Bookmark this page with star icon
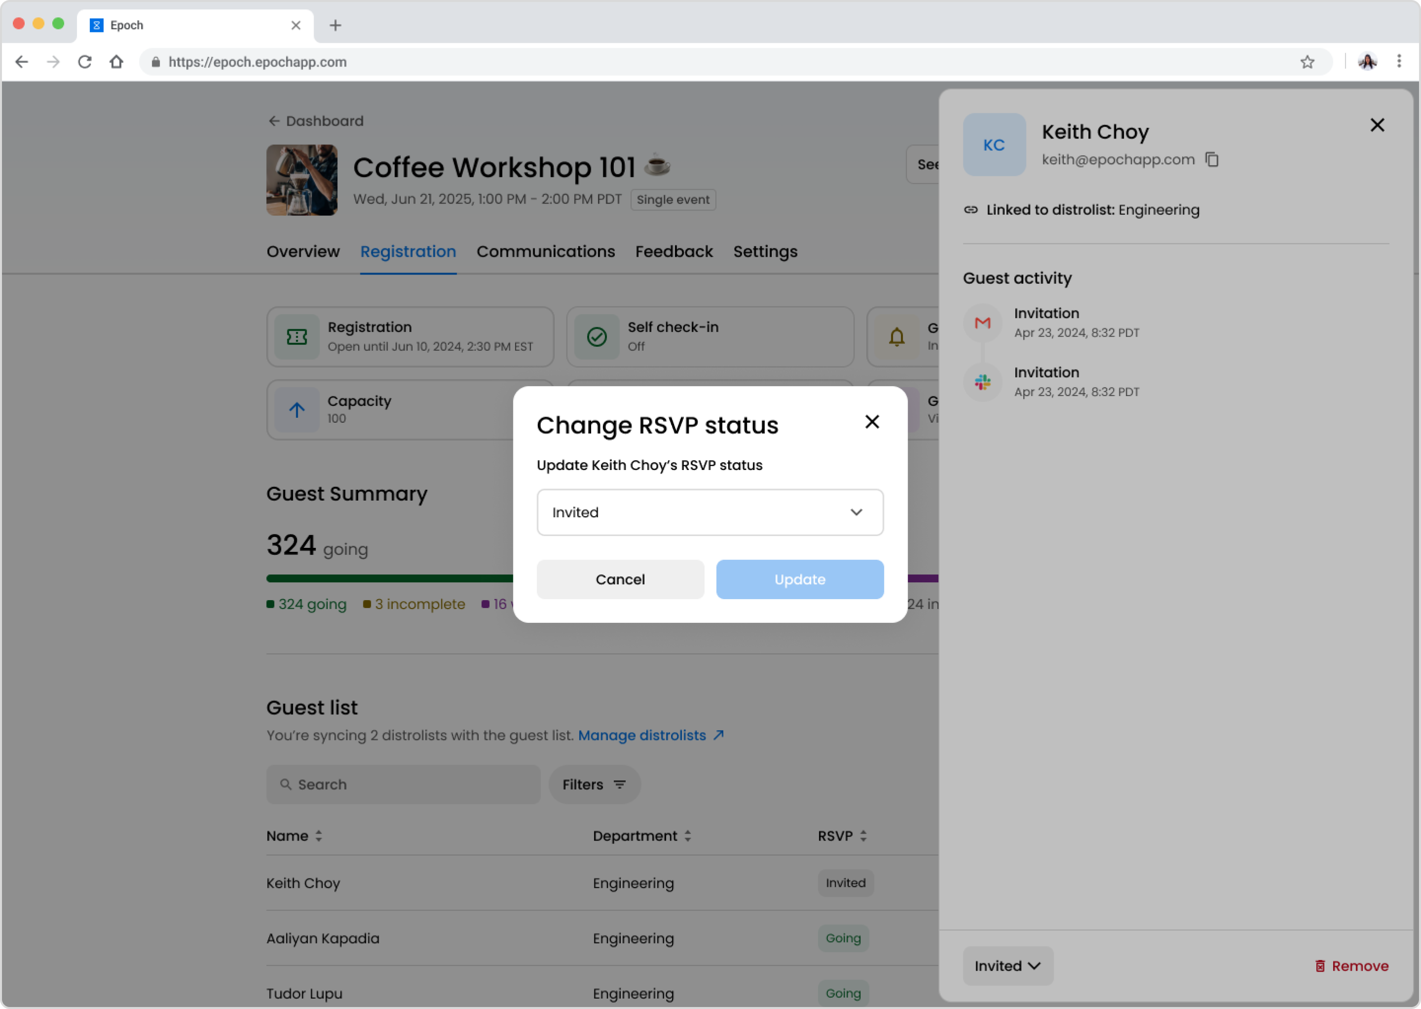This screenshot has width=1421, height=1009. (x=1307, y=62)
